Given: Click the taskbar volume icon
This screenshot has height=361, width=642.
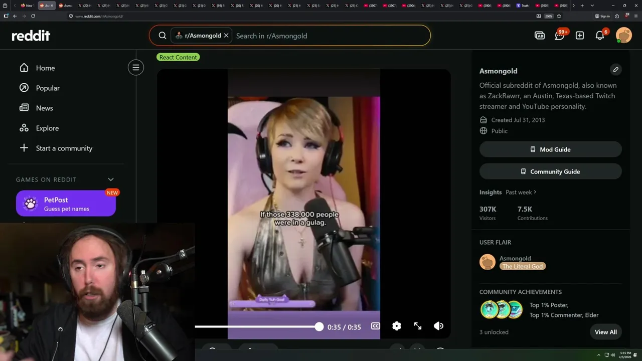Looking at the screenshot, I should point(613,355).
